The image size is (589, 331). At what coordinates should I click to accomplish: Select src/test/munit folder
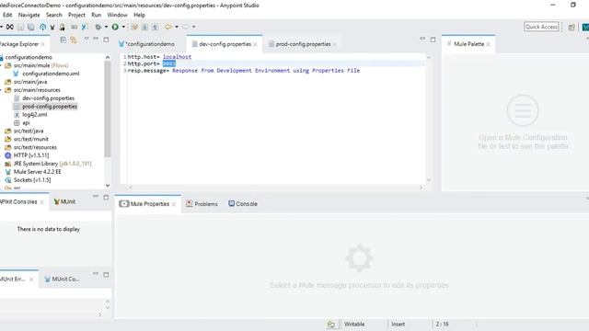(30, 139)
